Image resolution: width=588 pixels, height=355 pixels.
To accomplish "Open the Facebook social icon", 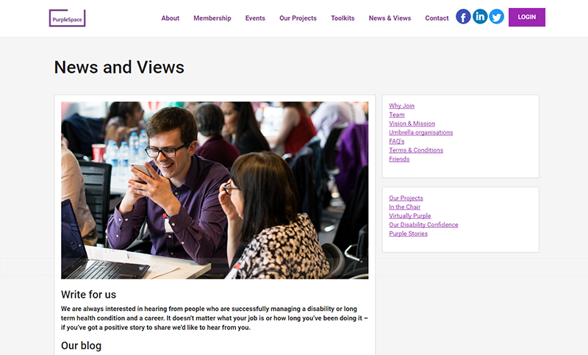I will [x=463, y=17].
